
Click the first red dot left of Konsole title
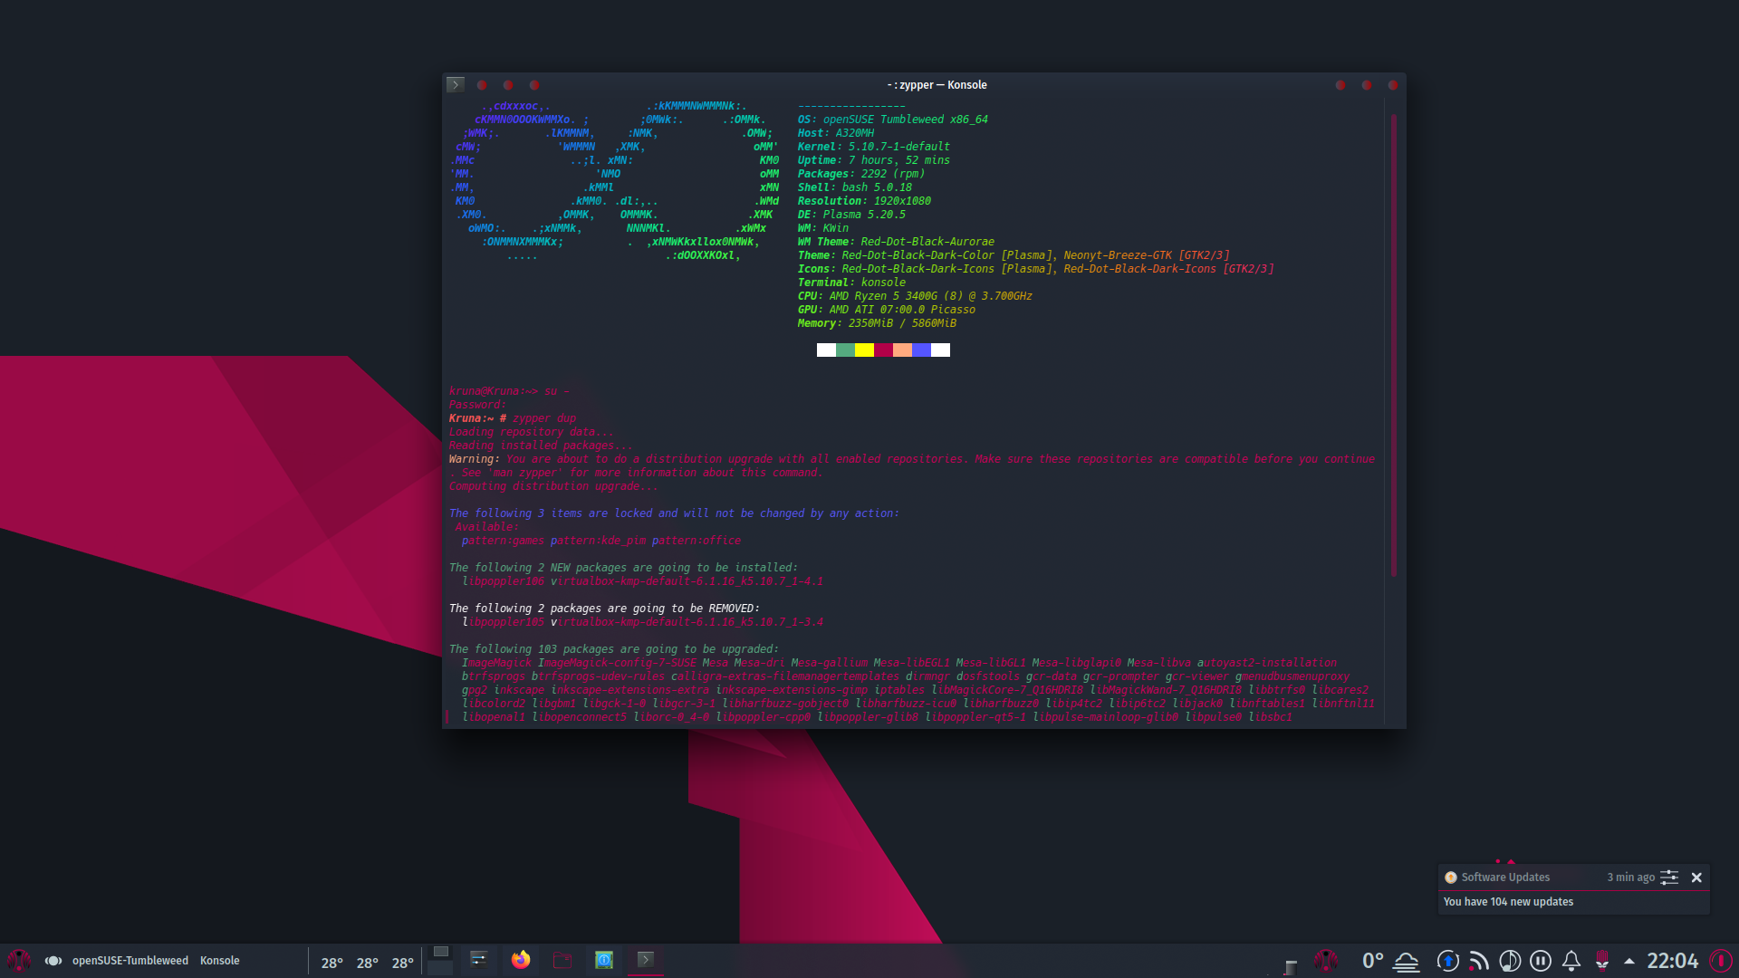482,85
